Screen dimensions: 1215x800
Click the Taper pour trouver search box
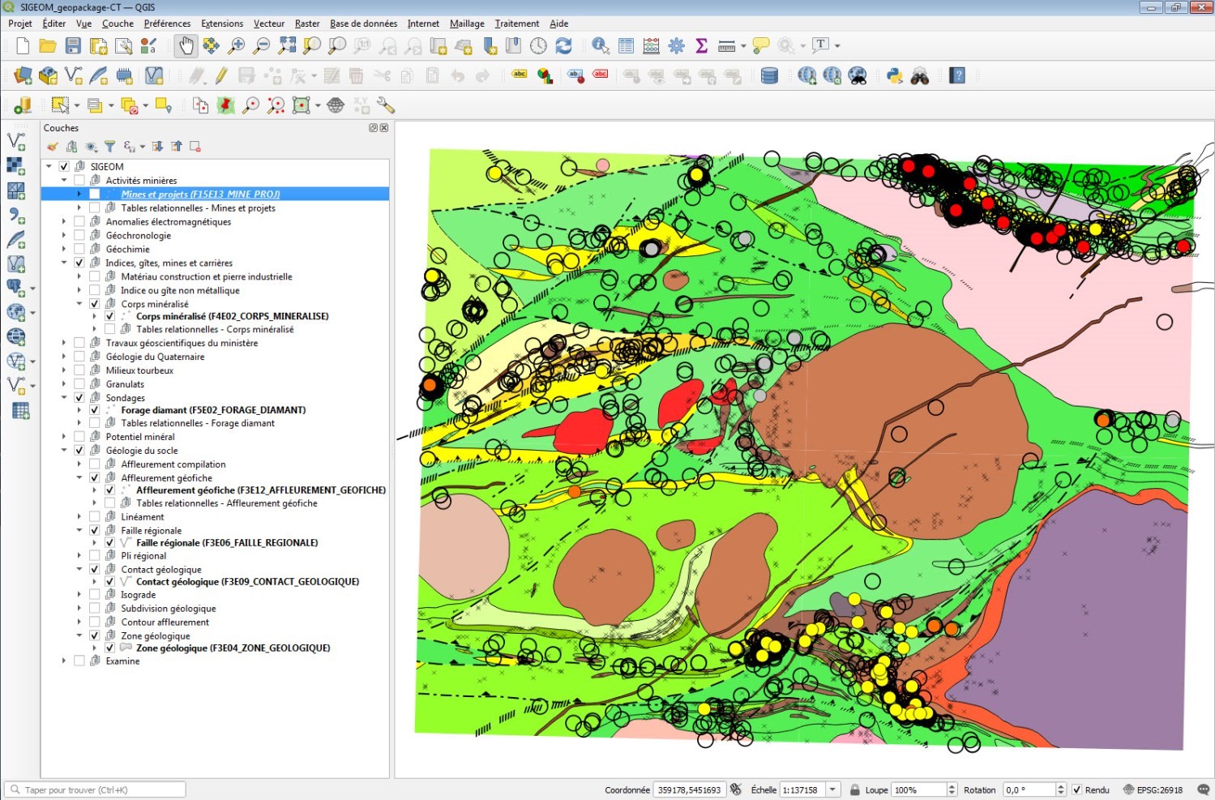click(x=96, y=789)
